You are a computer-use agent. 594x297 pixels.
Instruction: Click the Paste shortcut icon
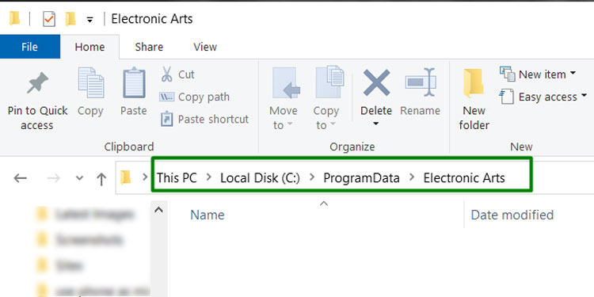coord(166,119)
